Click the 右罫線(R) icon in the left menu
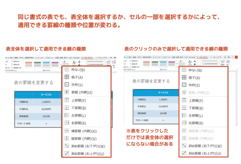241x164 pixels. pyautogui.click(x=67, y=123)
